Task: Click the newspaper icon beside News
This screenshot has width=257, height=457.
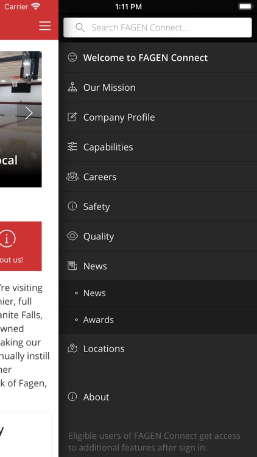Action: (72, 266)
